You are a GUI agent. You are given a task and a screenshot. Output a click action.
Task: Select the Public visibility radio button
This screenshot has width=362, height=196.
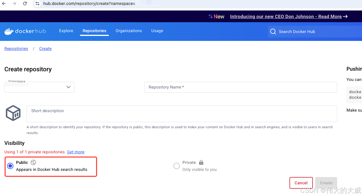10,166
